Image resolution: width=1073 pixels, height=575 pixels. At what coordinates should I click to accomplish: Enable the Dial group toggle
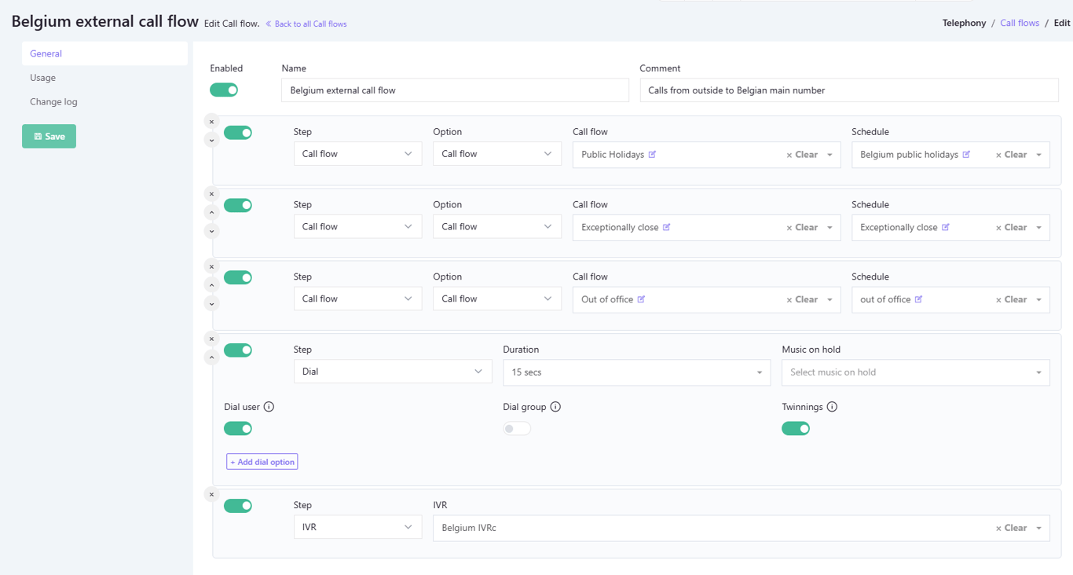(517, 429)
